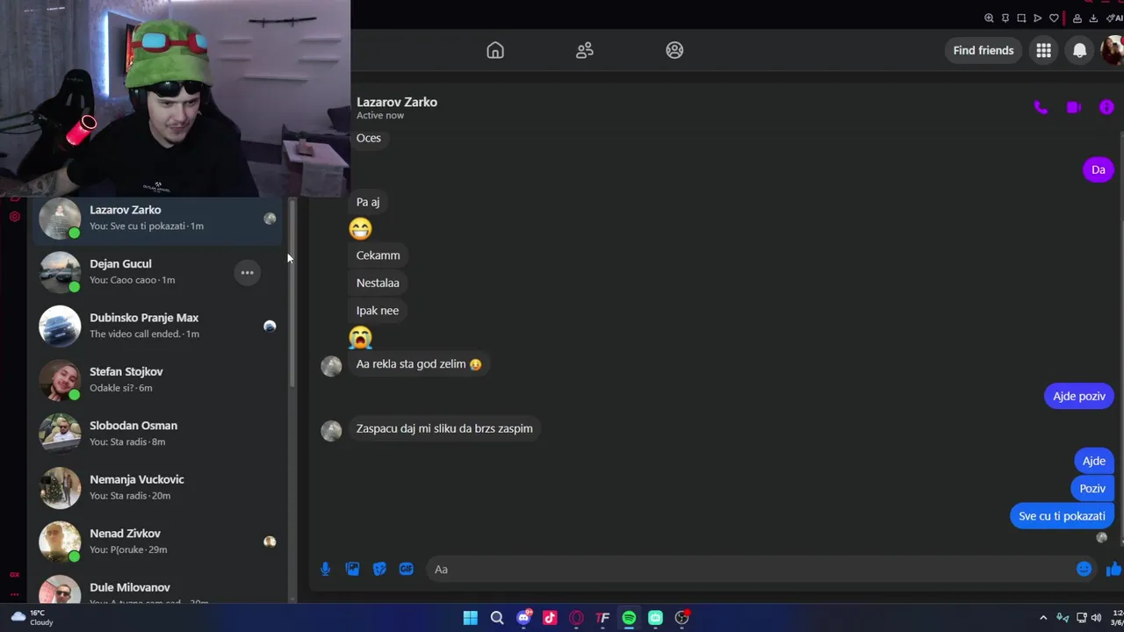Click the browser heart bookmark icon
Screen dimensions: 1124x632
coord(1054,18)
